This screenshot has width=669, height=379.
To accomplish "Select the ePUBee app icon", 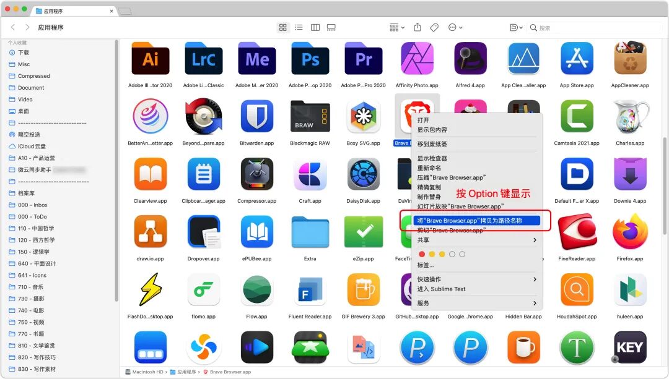I will (x=257, y=232).
